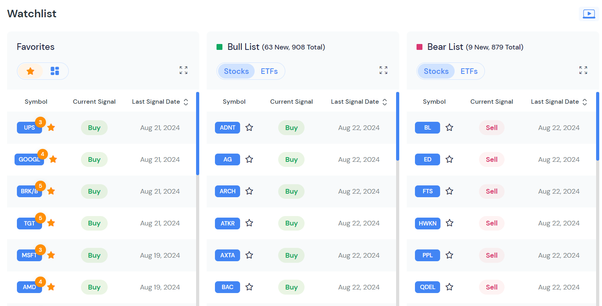602x306 pixels.
Task: Expand the Favorites panel to fullscreen
Action: click(x=184, y=70)
